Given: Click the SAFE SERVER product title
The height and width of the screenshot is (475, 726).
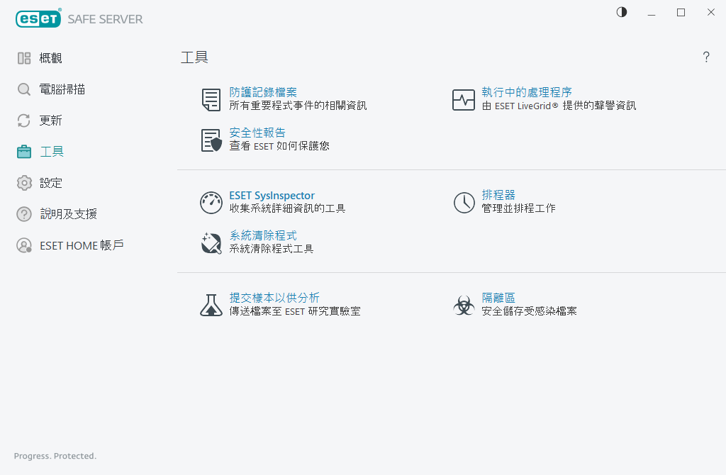Looking at the screenshot, I should [x=105, y=19].
